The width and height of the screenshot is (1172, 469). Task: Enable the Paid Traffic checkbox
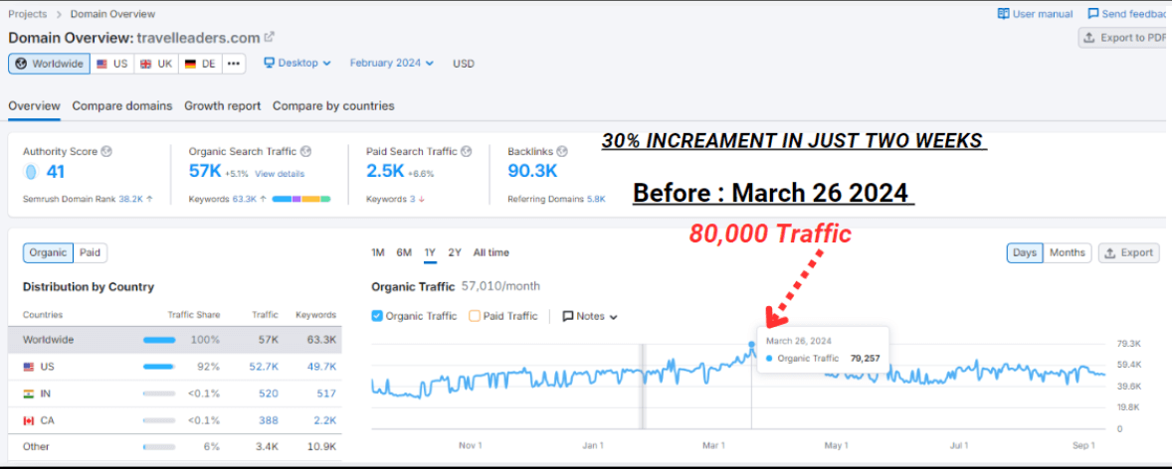click(x=475, y=316)
